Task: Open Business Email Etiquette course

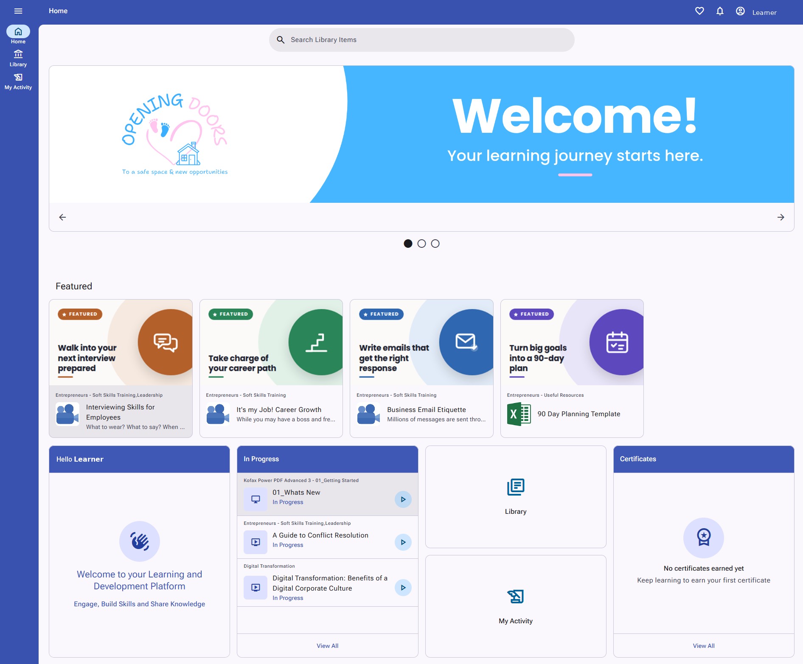Action: (x=426, y=409)
